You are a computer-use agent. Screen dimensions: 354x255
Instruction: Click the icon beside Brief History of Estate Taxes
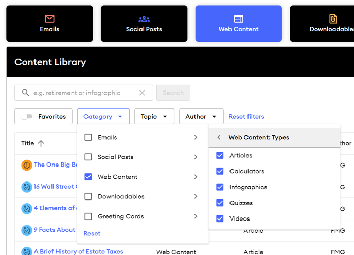pos(27,251)
